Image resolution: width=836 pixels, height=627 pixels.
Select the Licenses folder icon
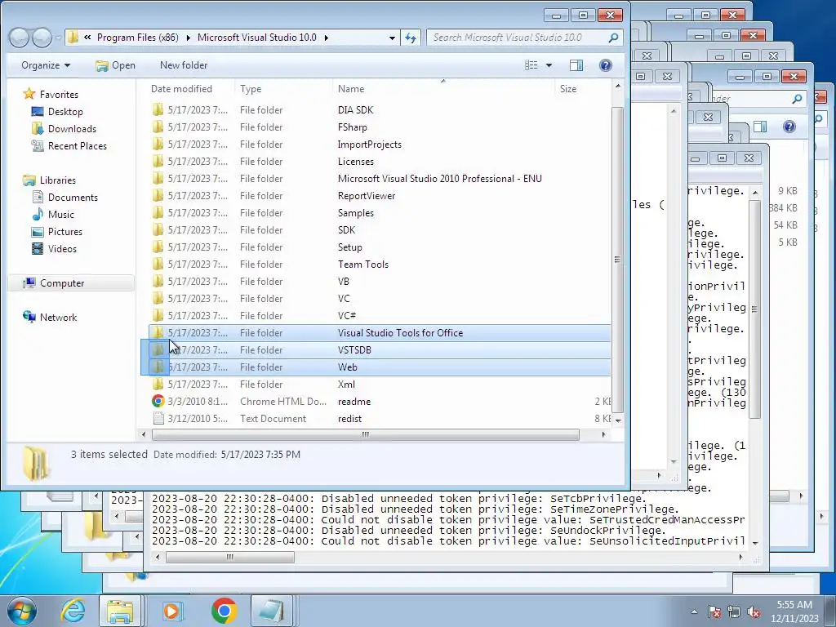click(158, 161)
